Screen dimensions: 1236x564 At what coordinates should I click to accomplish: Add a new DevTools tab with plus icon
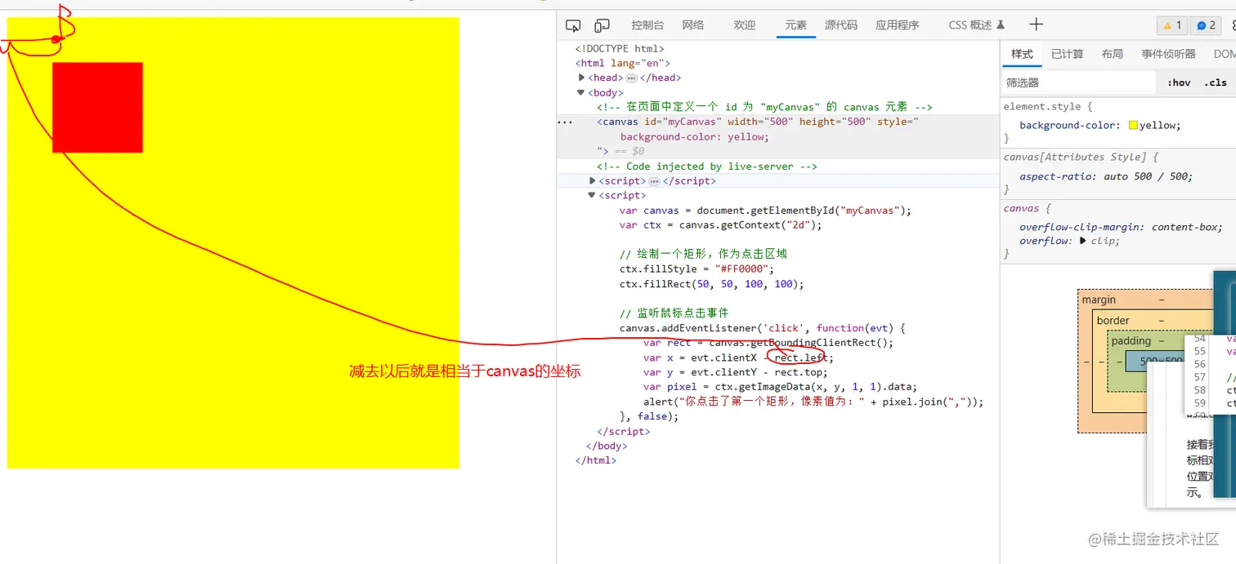(1036, 24)
